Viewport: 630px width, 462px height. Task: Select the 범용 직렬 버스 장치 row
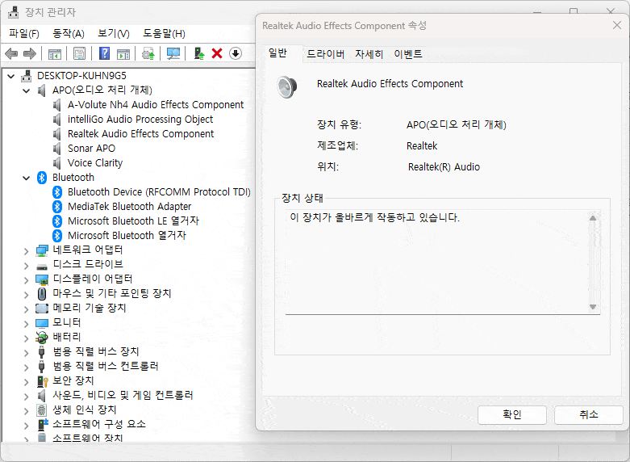tap(96, 351)
